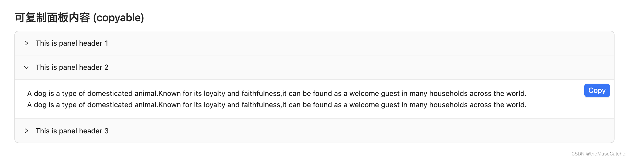Collapse panel 2 using its down chevron
This screenshot has height=158, width=631.
pyautogui.click(x=26, y=67)
